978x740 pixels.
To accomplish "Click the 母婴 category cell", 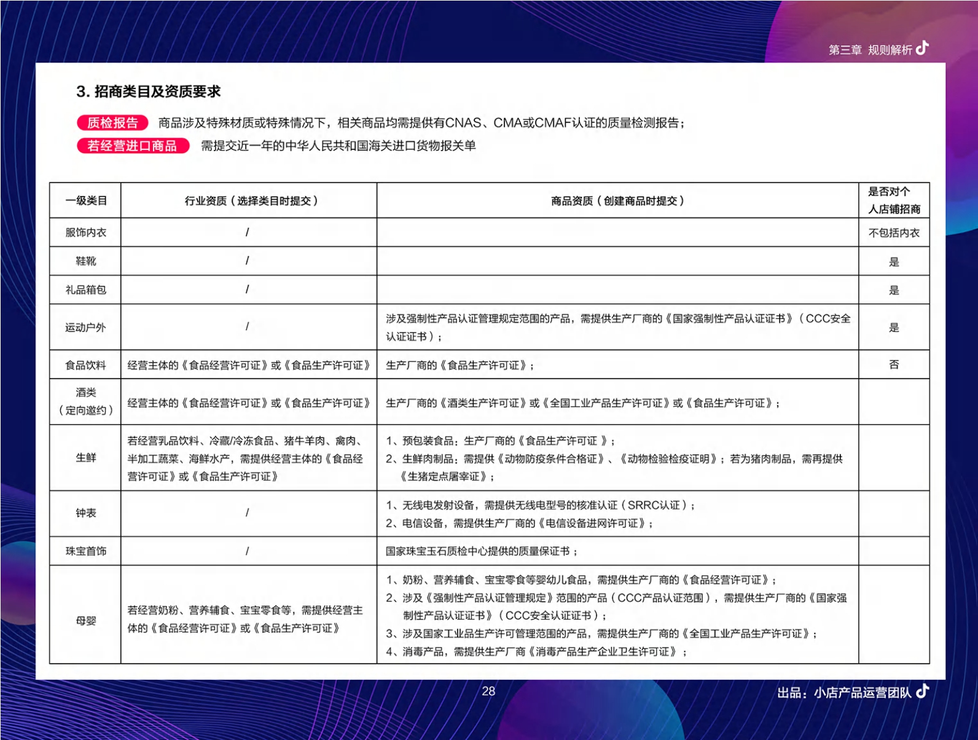I will (86, 621).
